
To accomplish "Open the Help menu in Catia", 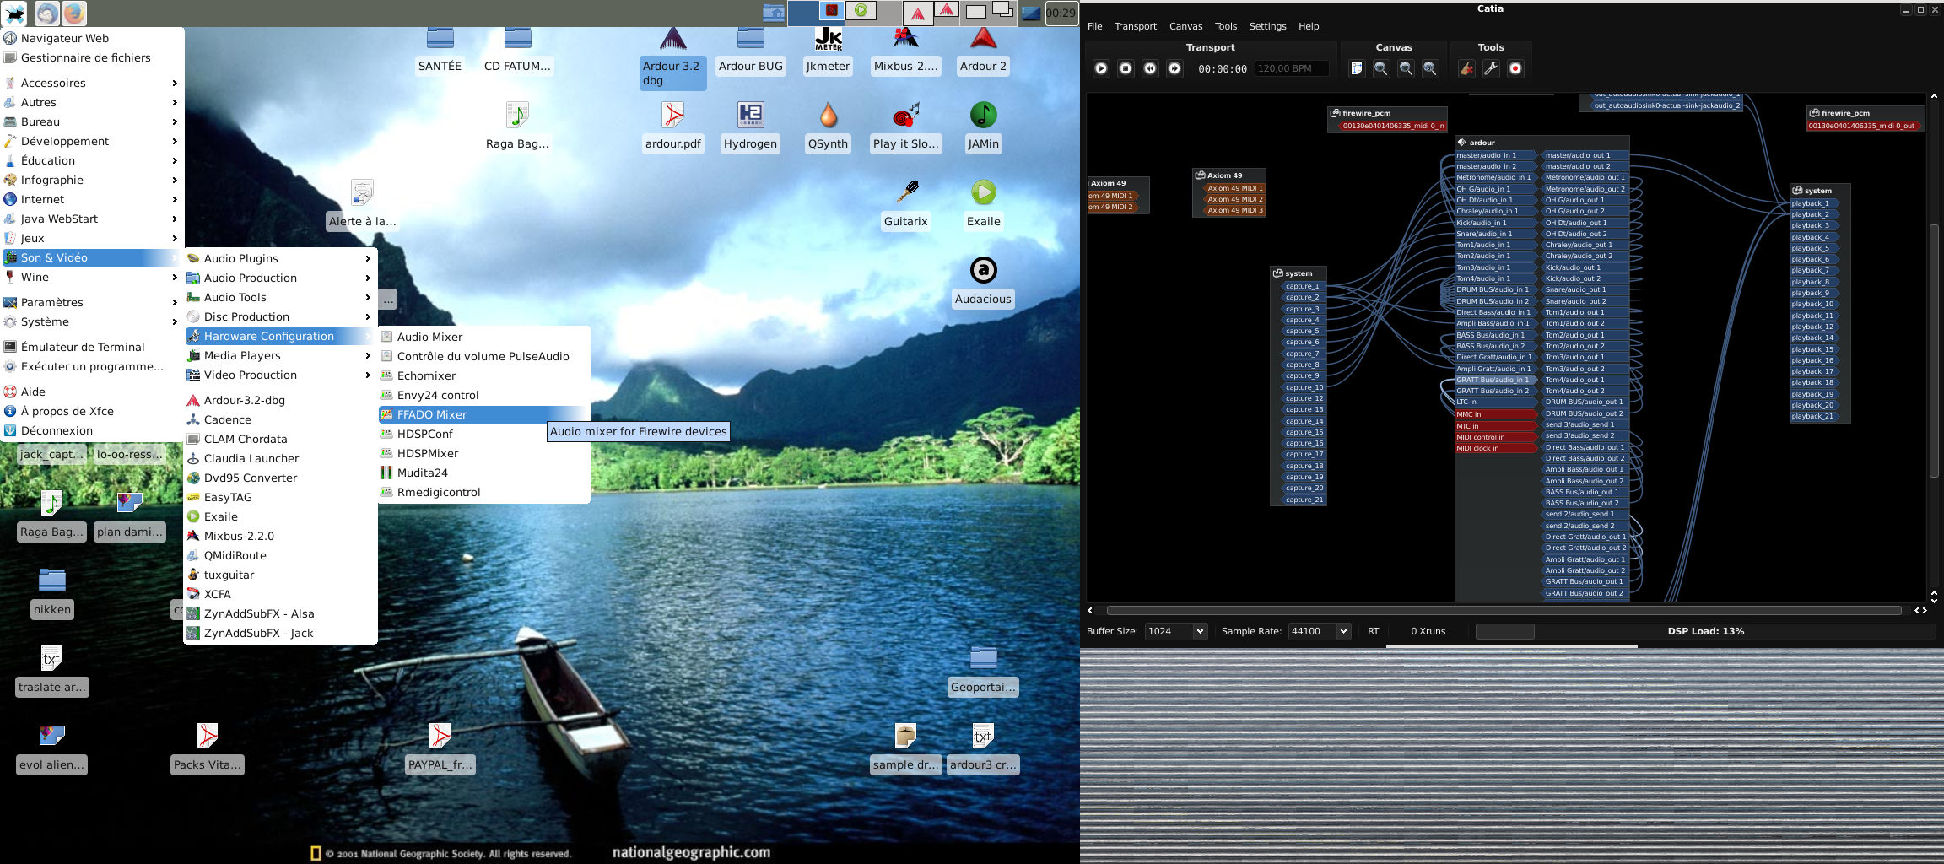I will (x=1309, y=26).
